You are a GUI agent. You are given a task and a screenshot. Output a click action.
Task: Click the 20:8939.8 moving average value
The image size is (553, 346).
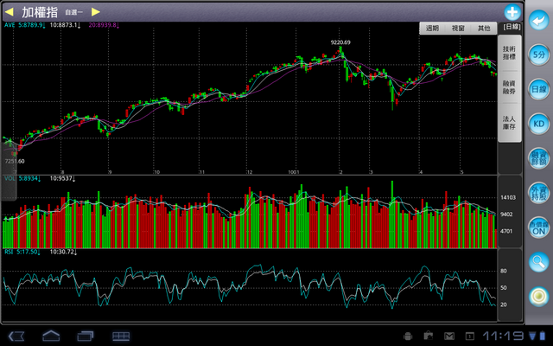[104, 25]
